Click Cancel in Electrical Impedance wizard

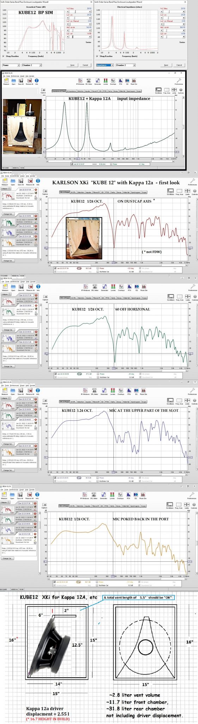coord(179,65)
